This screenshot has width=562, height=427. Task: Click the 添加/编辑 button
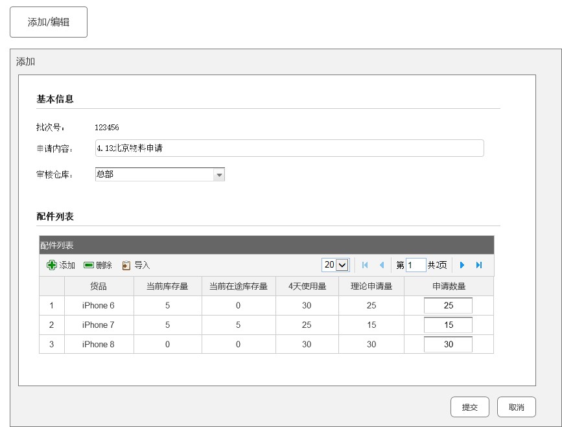(49, 22)
